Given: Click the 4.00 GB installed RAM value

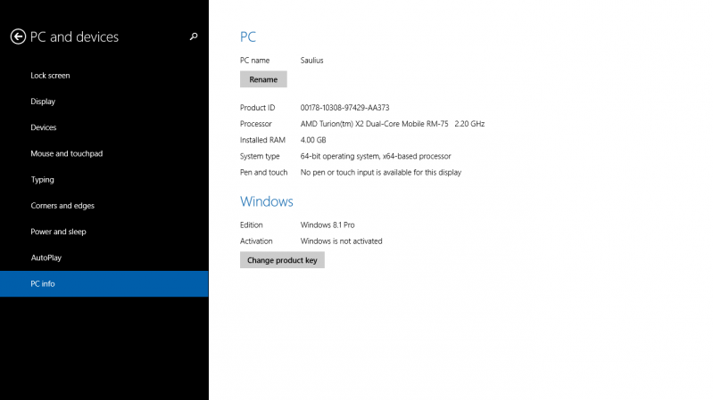Looking at the screenshot, I should 313,140.
